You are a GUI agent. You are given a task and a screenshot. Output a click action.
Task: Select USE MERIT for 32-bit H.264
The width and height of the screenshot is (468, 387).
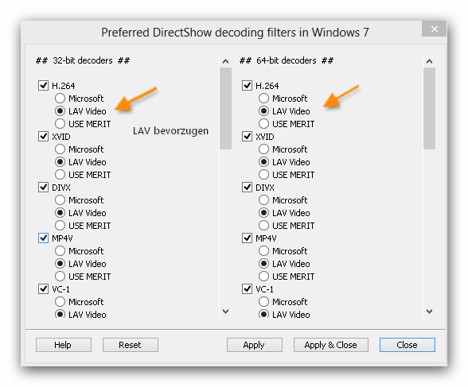(60, 124)
